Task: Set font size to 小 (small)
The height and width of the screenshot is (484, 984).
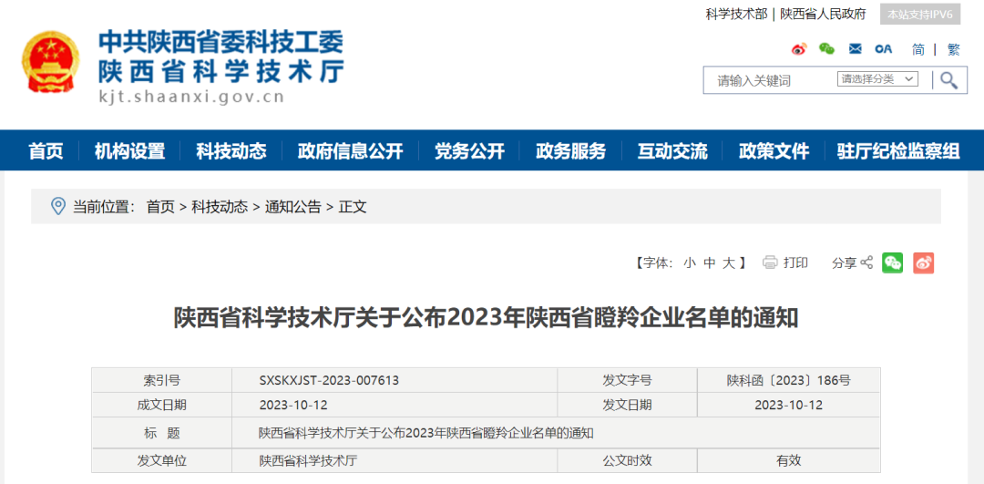Action: pyautogui.click(x=690, y=263)
